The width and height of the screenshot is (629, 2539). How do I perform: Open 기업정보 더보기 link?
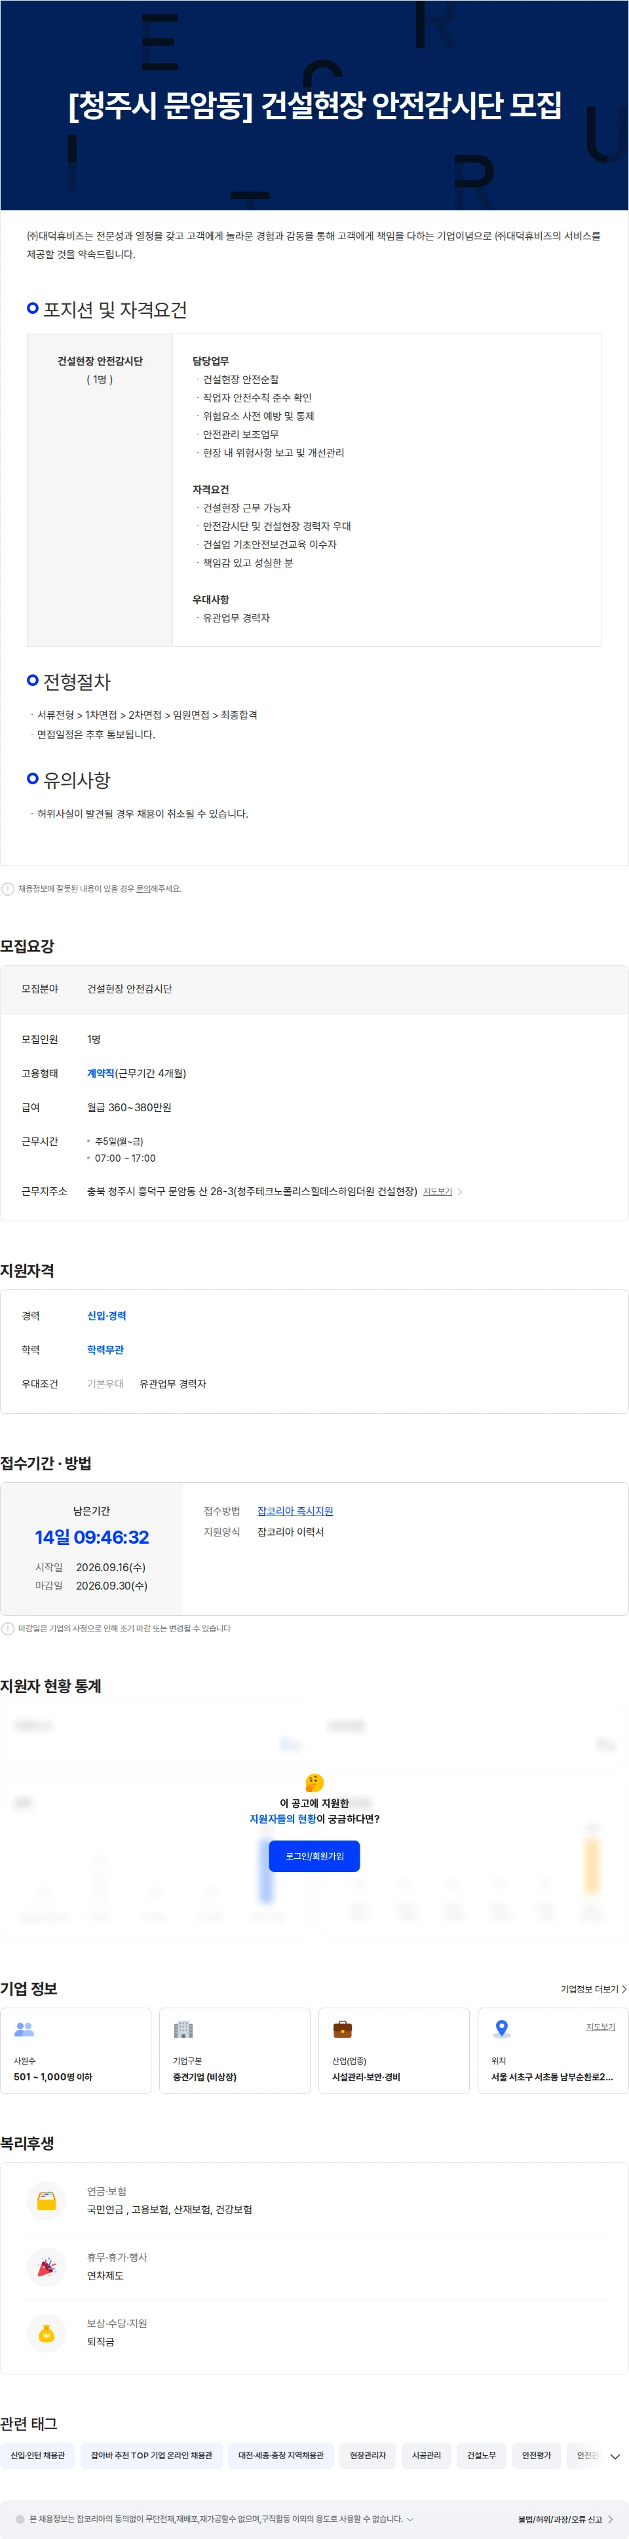pyautogui.click(x=594, y=1988)
